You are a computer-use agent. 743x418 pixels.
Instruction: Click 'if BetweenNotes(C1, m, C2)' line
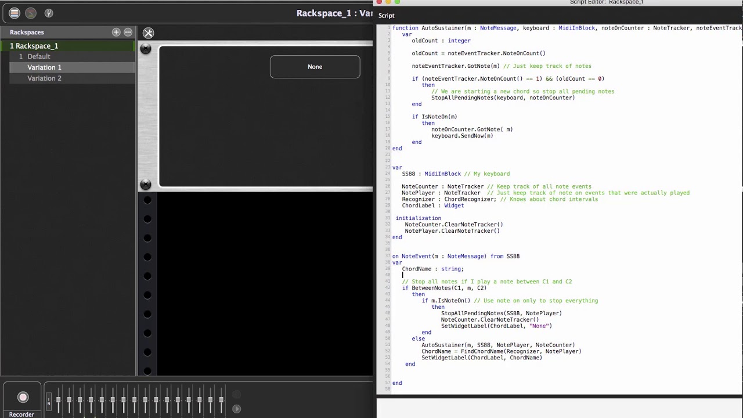click(x=444, y=288)
